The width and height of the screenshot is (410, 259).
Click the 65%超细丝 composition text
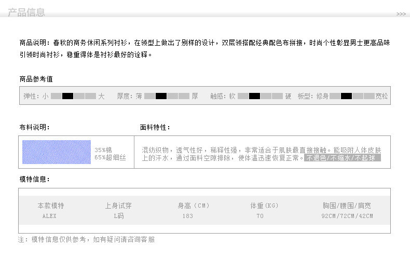110,157
